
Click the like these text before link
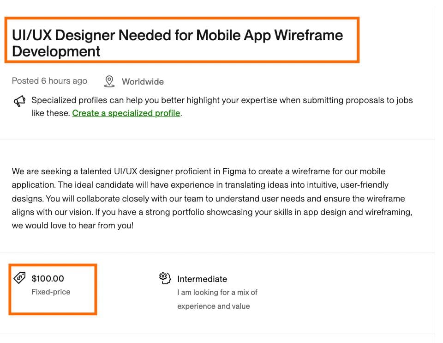[50, 113]
